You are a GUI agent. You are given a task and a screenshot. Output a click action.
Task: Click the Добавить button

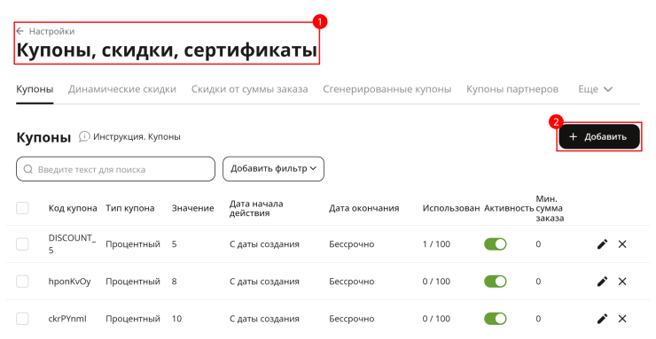pos(599,136)
